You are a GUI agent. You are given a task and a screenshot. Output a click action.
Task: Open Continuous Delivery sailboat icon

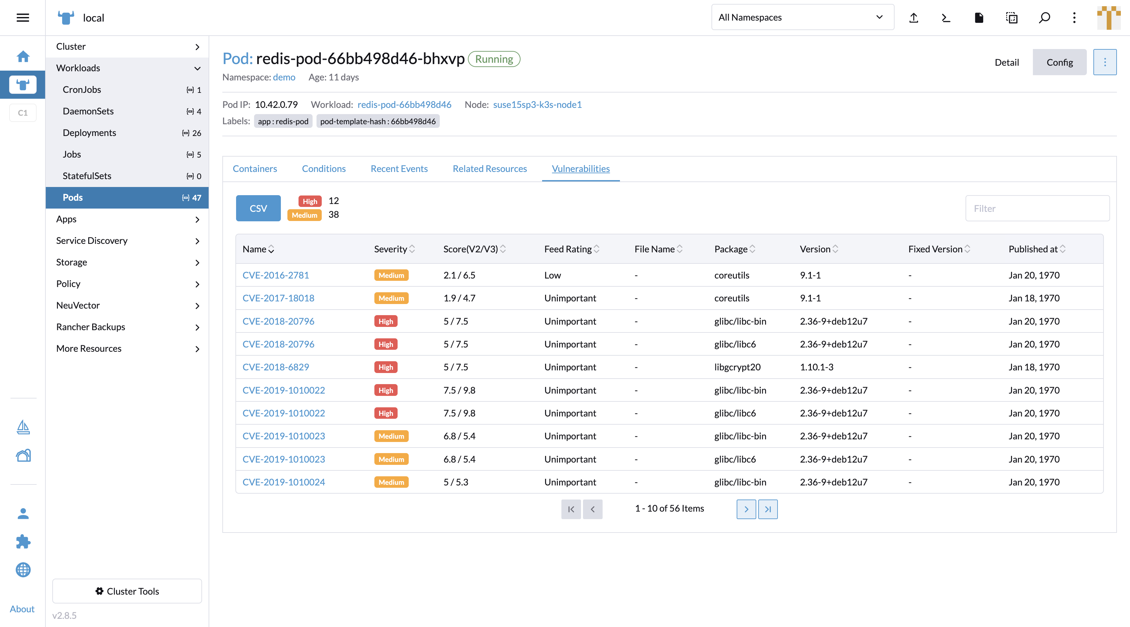[23, 427]
